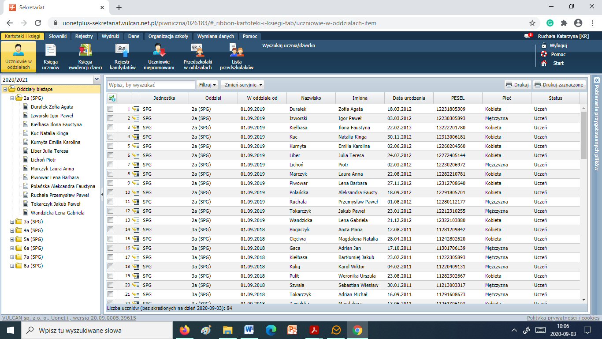
Task: Click the Drukuj zaznaczone button
Action: (559, 85)
